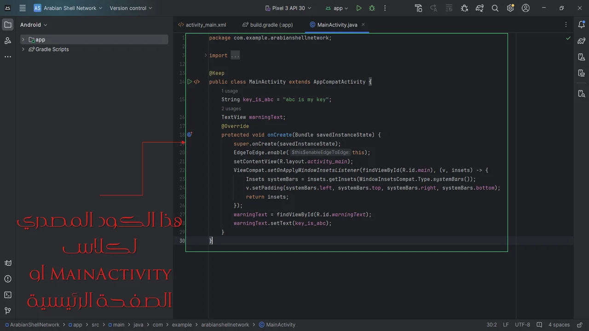Open the Running Devices tool window
Screen dimensions: 589x331
click(x=581, y=73)
